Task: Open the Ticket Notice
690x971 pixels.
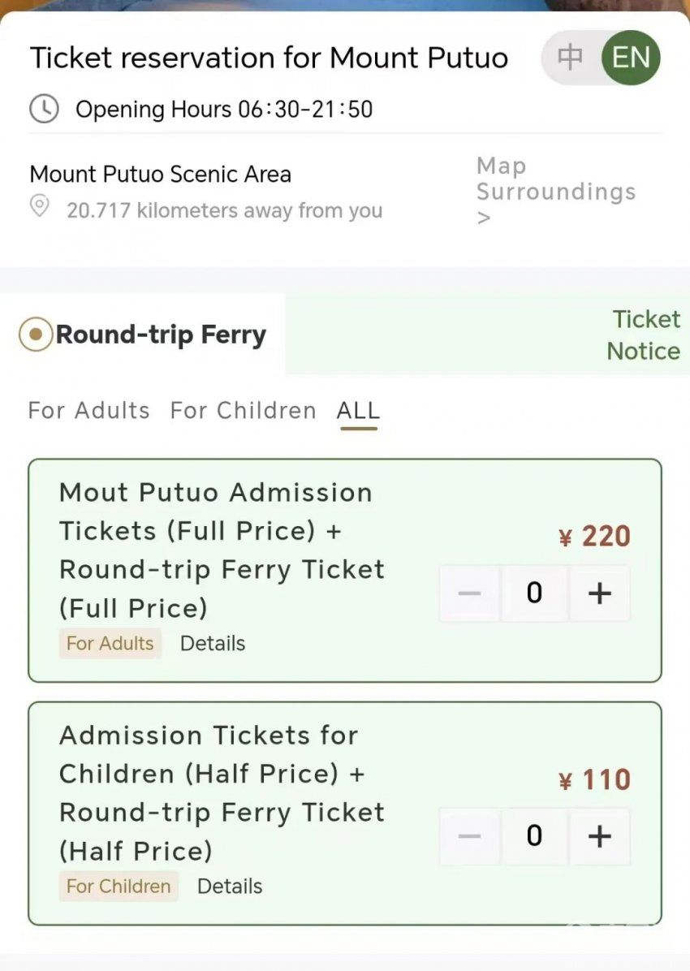Action: click(644, 335)
